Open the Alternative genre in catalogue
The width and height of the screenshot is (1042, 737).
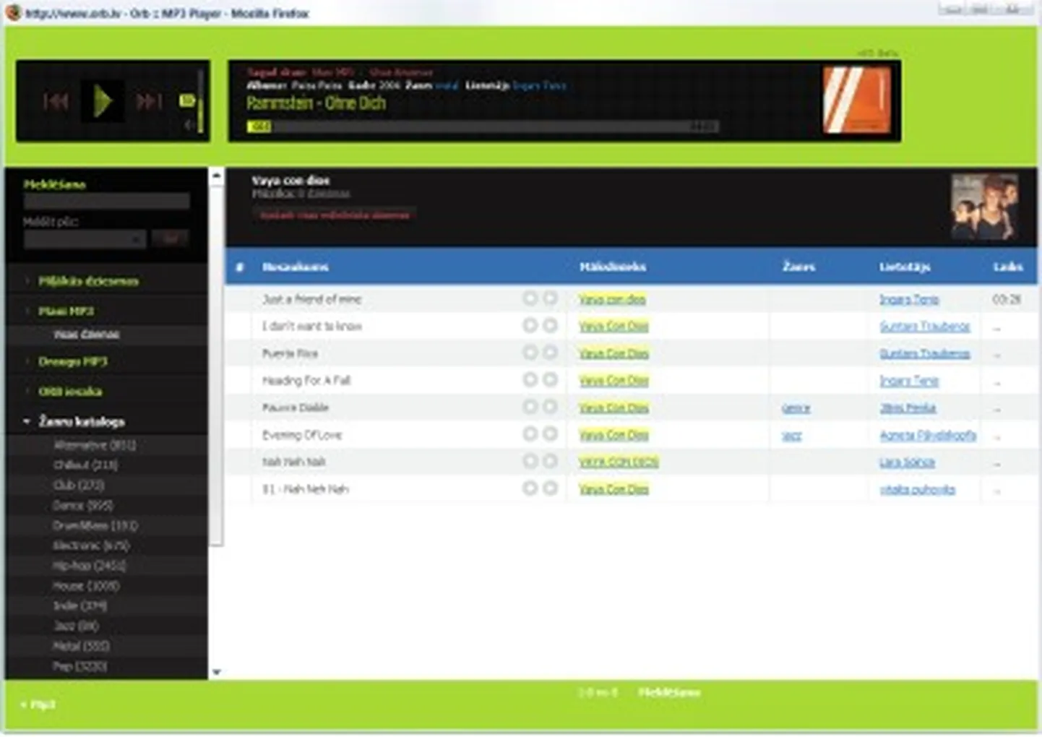coord(95,445)
